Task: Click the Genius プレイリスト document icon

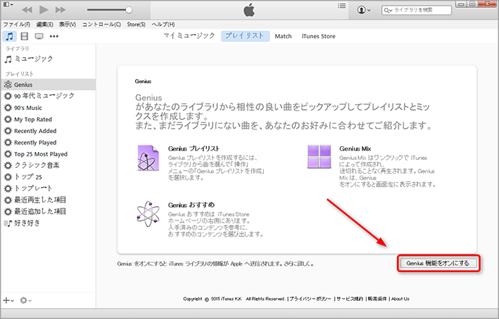Action: pyautogui.click(x=148, y=158)
